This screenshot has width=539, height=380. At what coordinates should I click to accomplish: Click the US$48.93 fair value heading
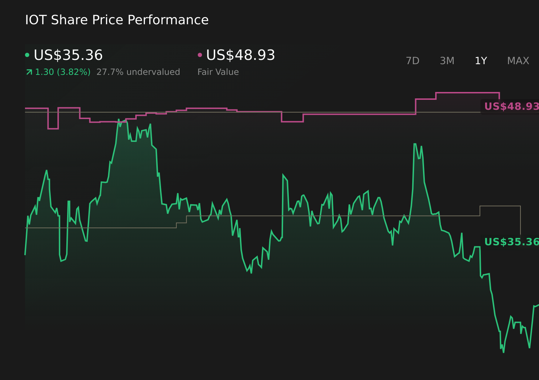click(240, 55)
